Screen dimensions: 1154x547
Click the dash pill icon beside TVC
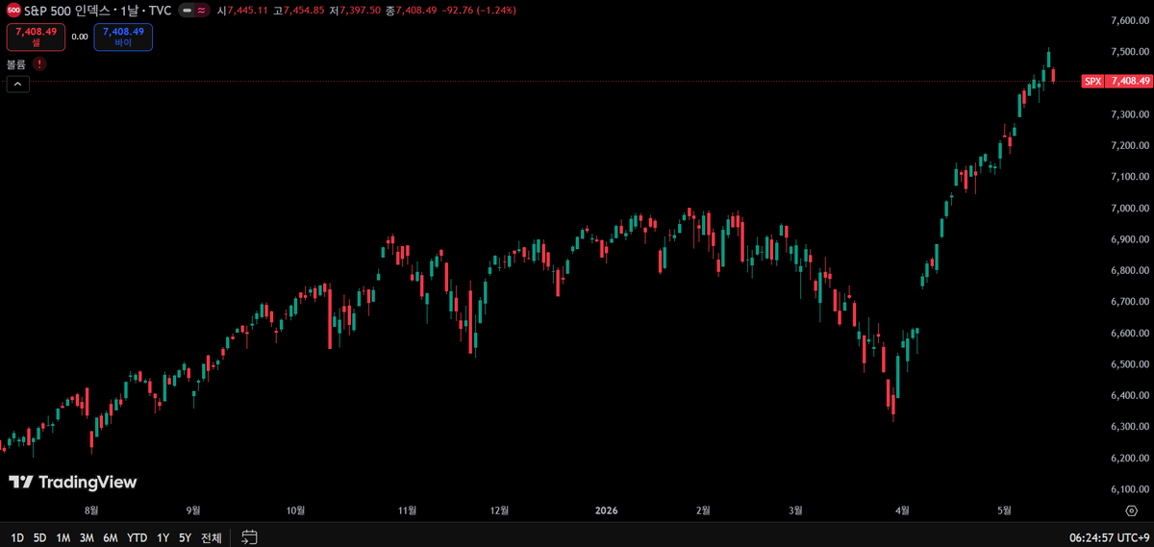[x=186, y=11]
